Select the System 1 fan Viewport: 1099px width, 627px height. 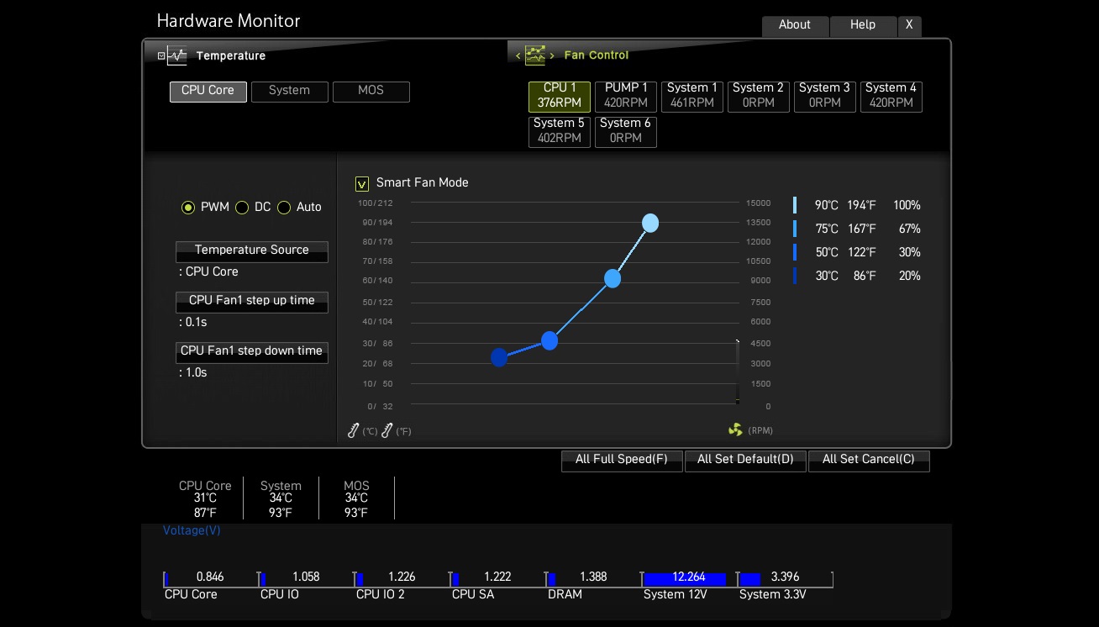point(692,96)
